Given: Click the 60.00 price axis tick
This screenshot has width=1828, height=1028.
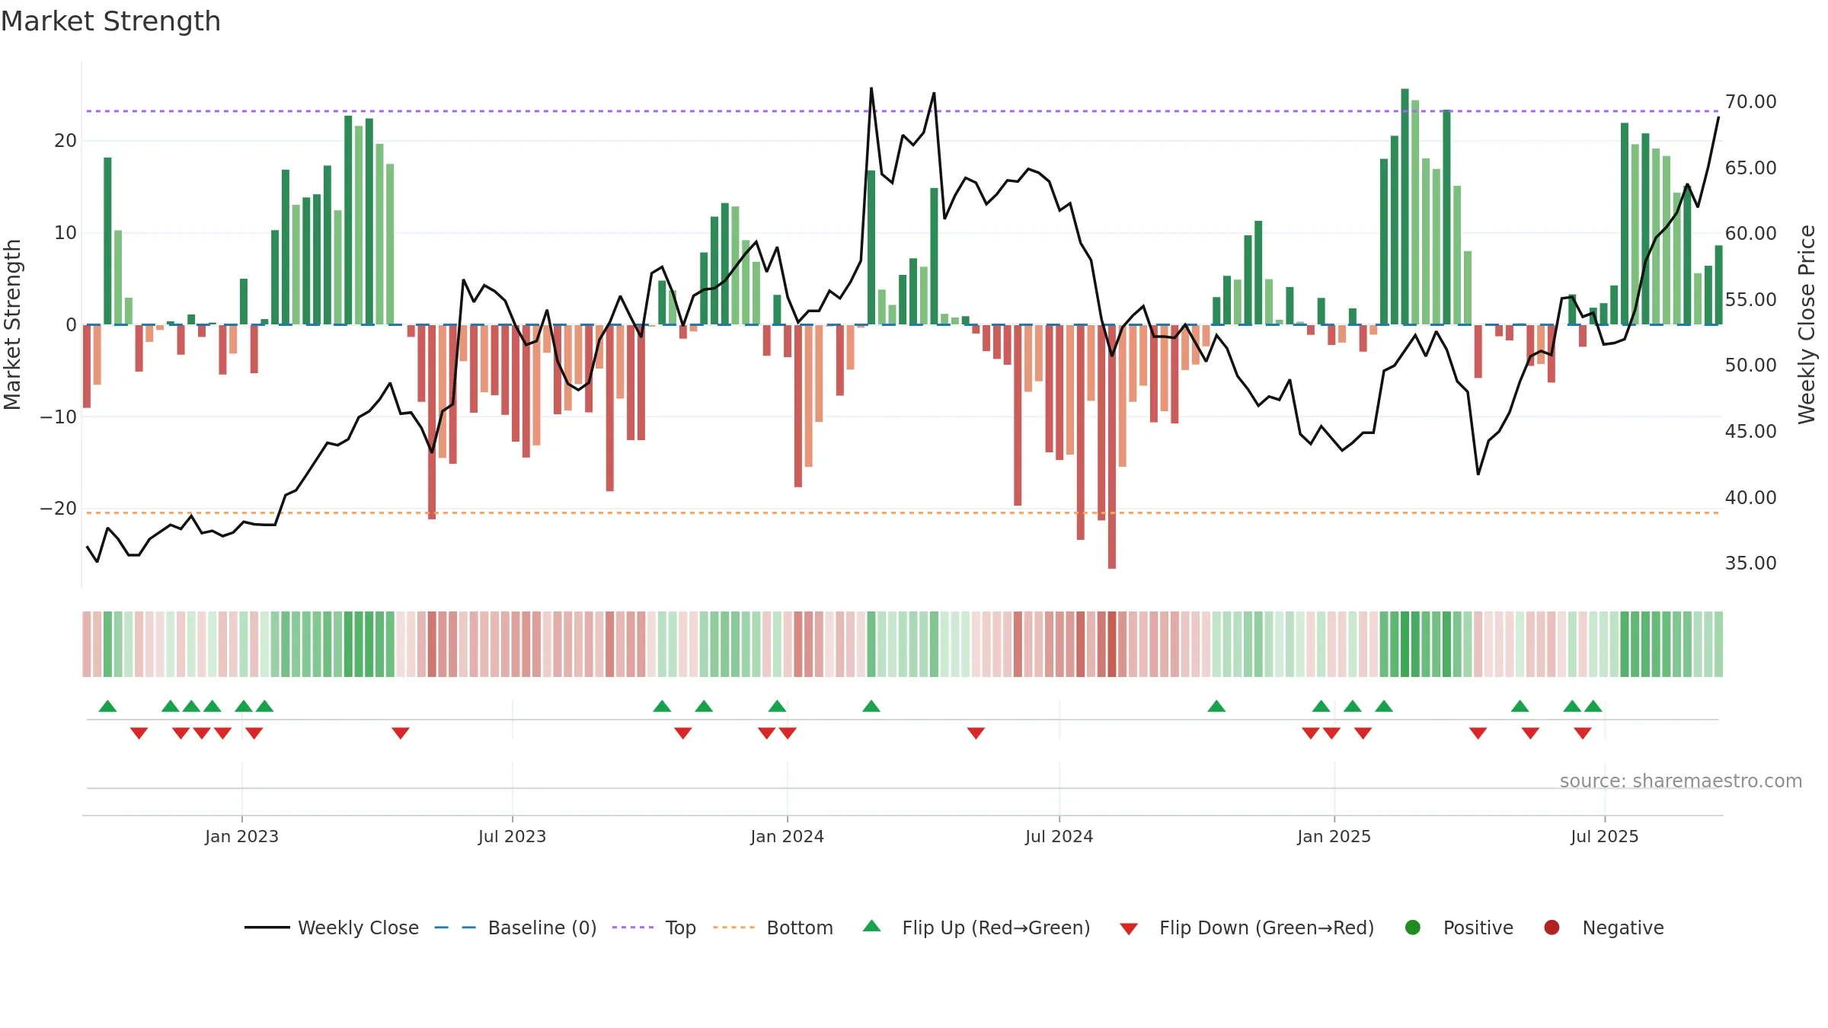Looking at the screenshot, I should tap(1750, 234).
